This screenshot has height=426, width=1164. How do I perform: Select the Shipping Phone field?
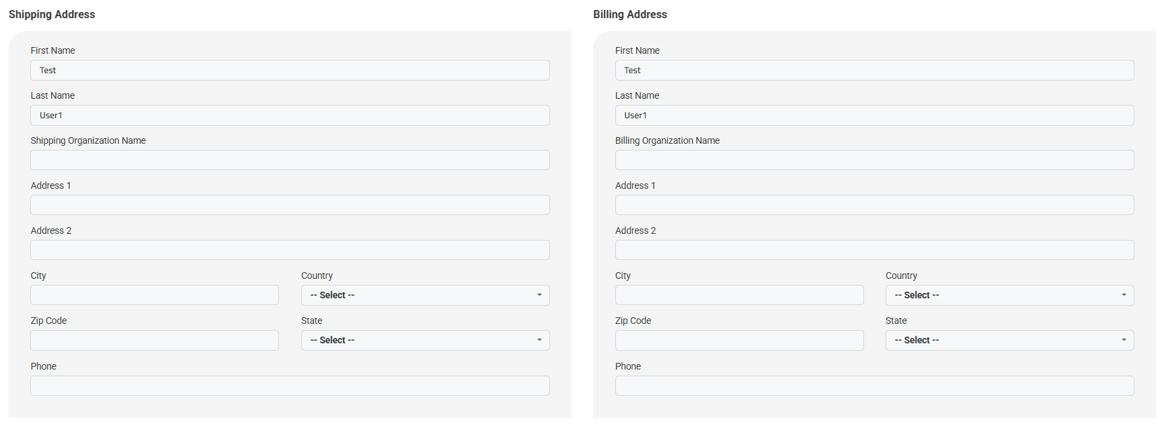[290, 386]
